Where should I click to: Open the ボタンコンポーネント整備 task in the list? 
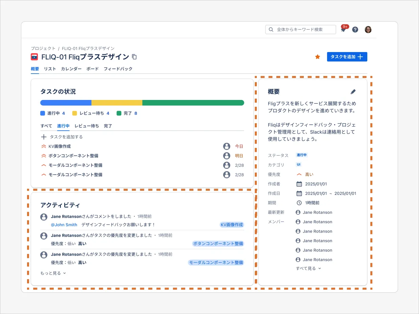[142, 156]
